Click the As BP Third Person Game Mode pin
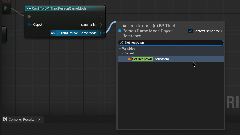Image resolution: width=240 pixels, height=135 pixels. 99,33
